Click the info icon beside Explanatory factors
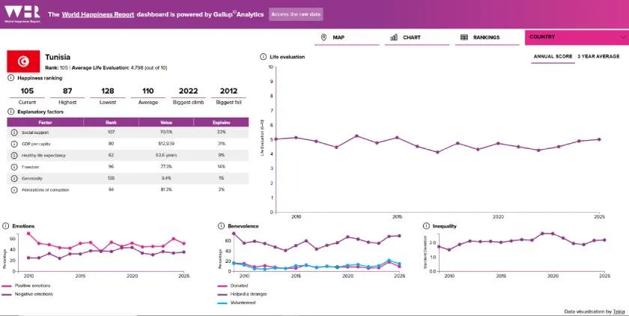629x316 pixels. coord(11,112)
